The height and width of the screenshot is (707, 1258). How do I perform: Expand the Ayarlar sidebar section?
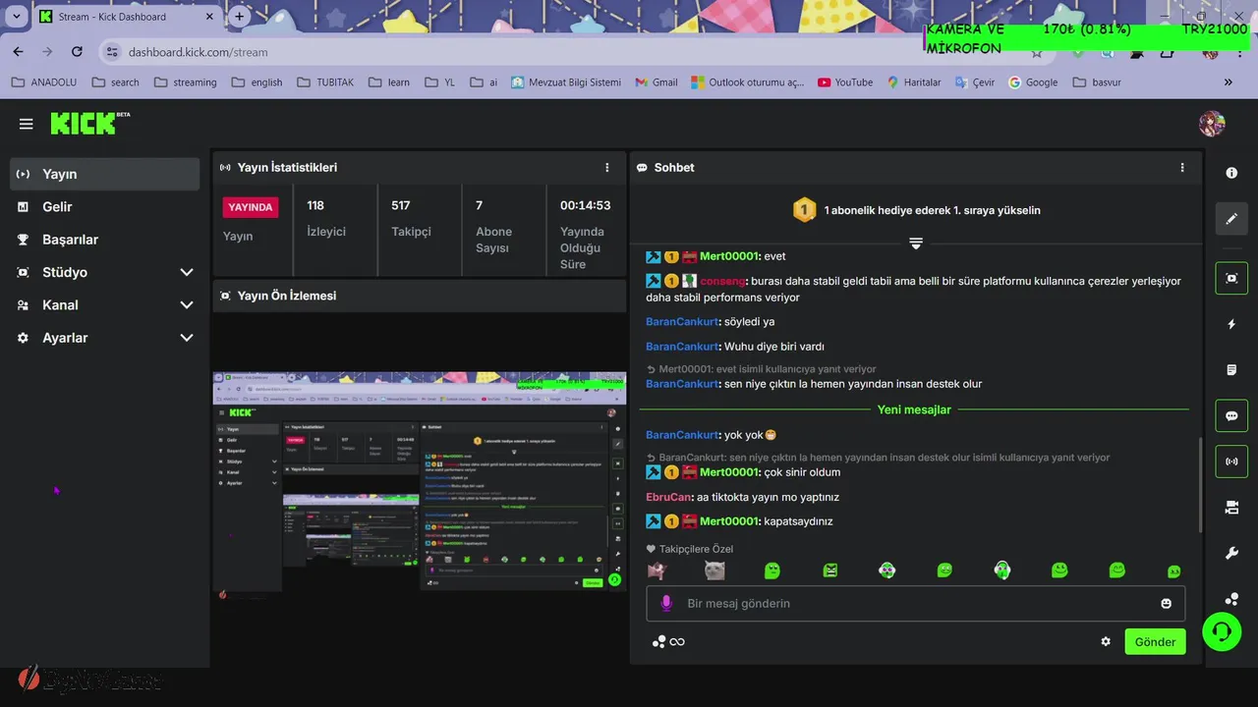(x=187, y=338)
